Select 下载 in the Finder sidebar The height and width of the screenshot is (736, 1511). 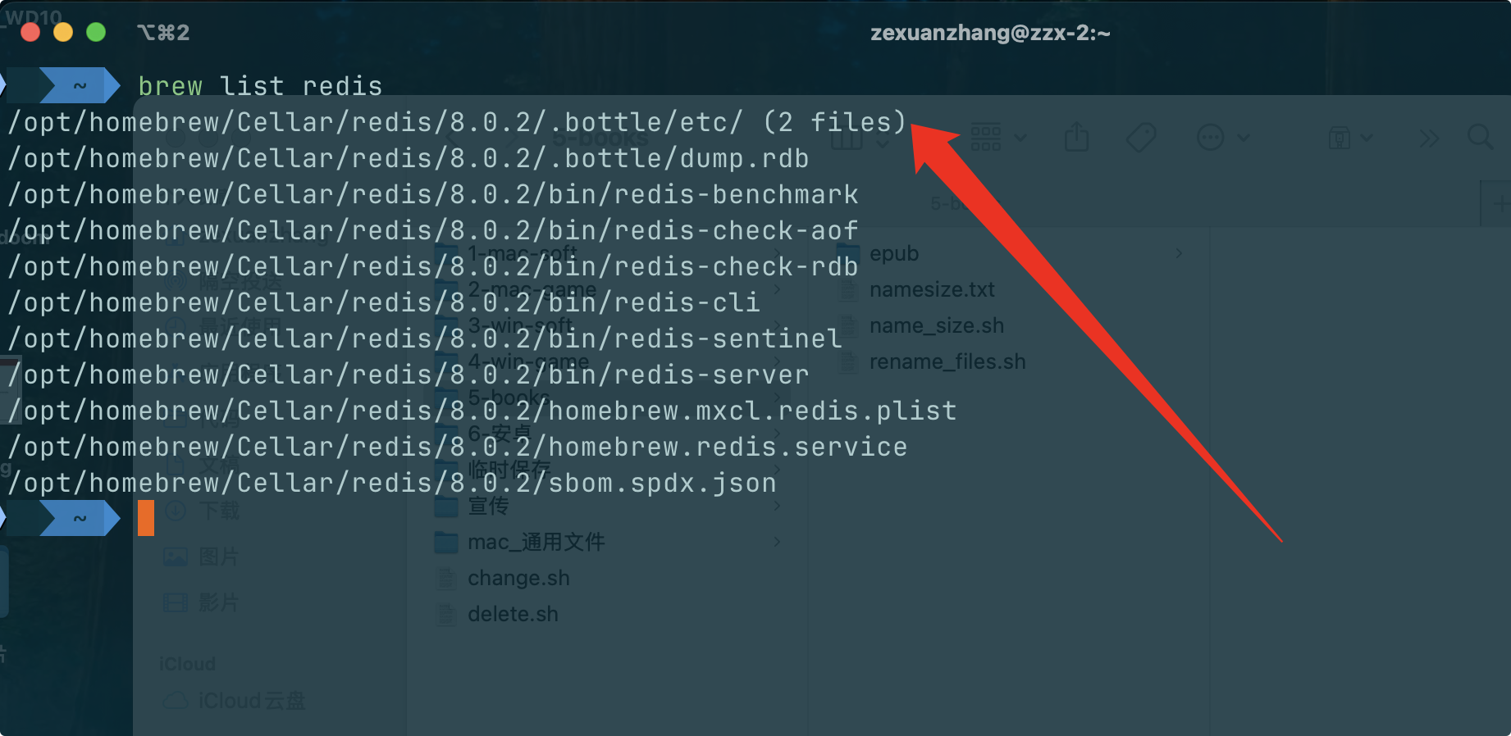tap(219, 511)
